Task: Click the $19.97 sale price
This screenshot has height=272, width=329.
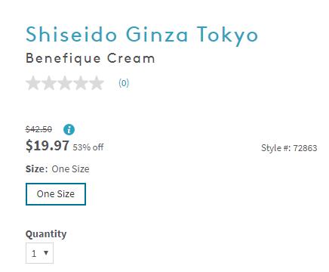Action: pyautogui.click(x=48, y=146)
